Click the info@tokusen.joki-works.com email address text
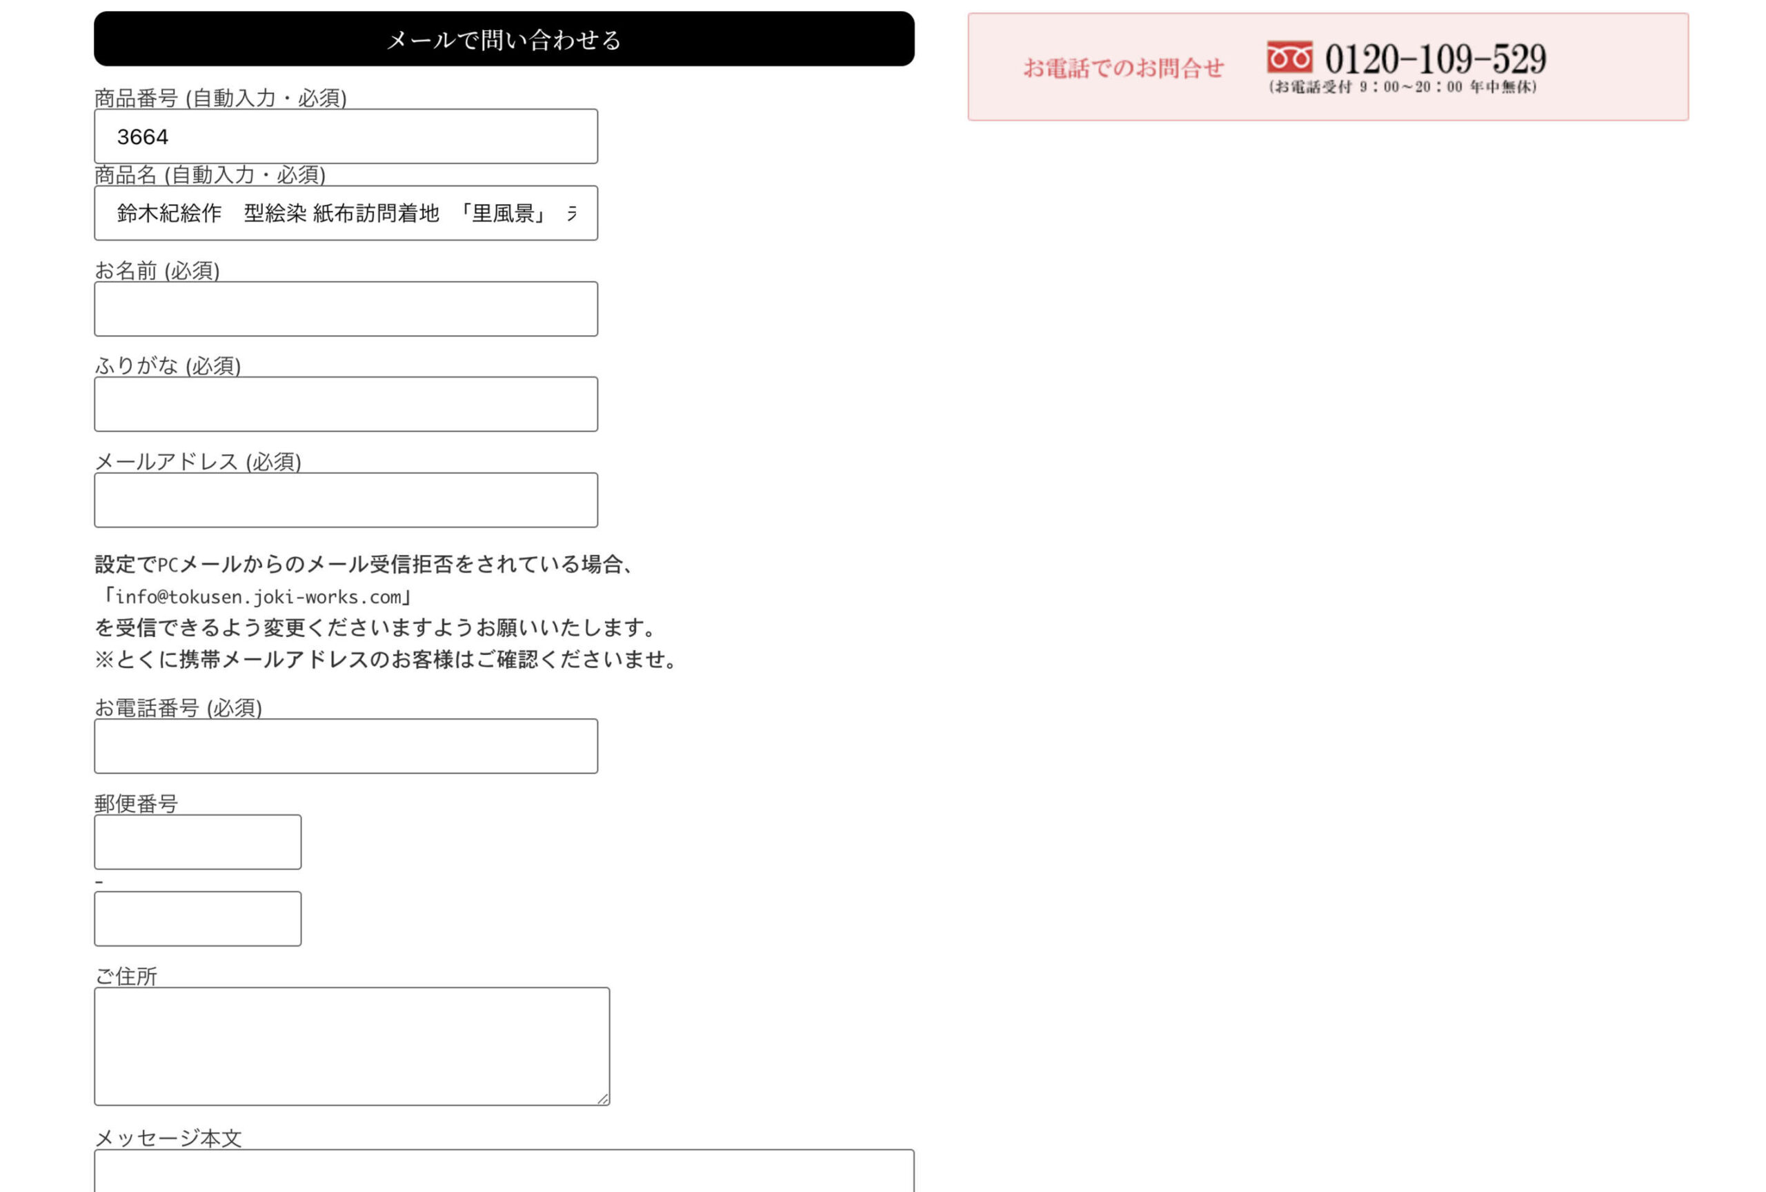This screenshot has height=1192, width=1766. [x=260, y=598]
